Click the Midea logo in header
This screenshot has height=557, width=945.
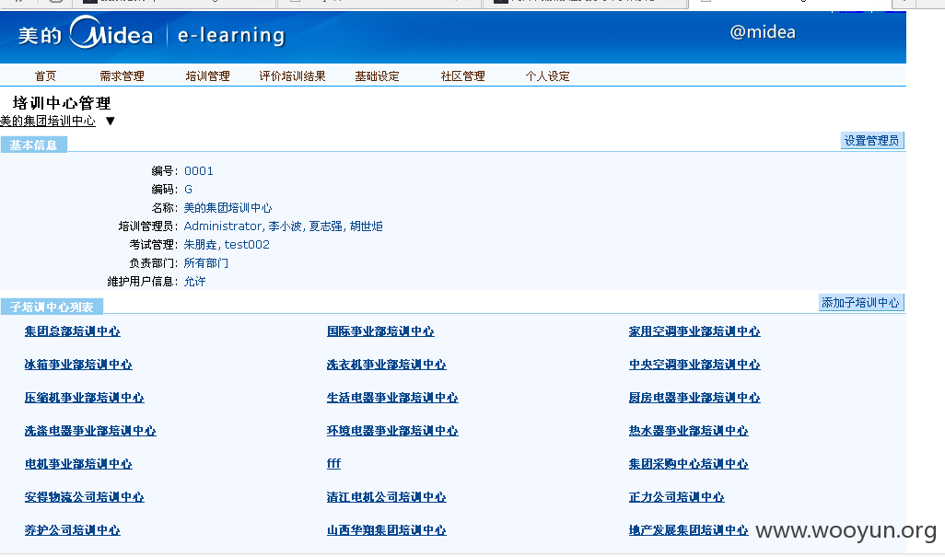85,34
